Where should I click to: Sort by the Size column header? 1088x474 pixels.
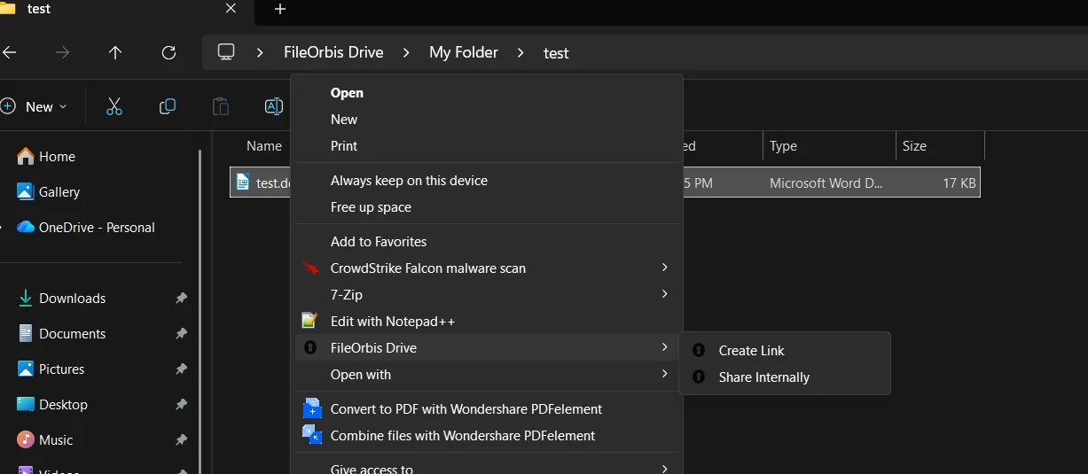click(x=914, y=146)
